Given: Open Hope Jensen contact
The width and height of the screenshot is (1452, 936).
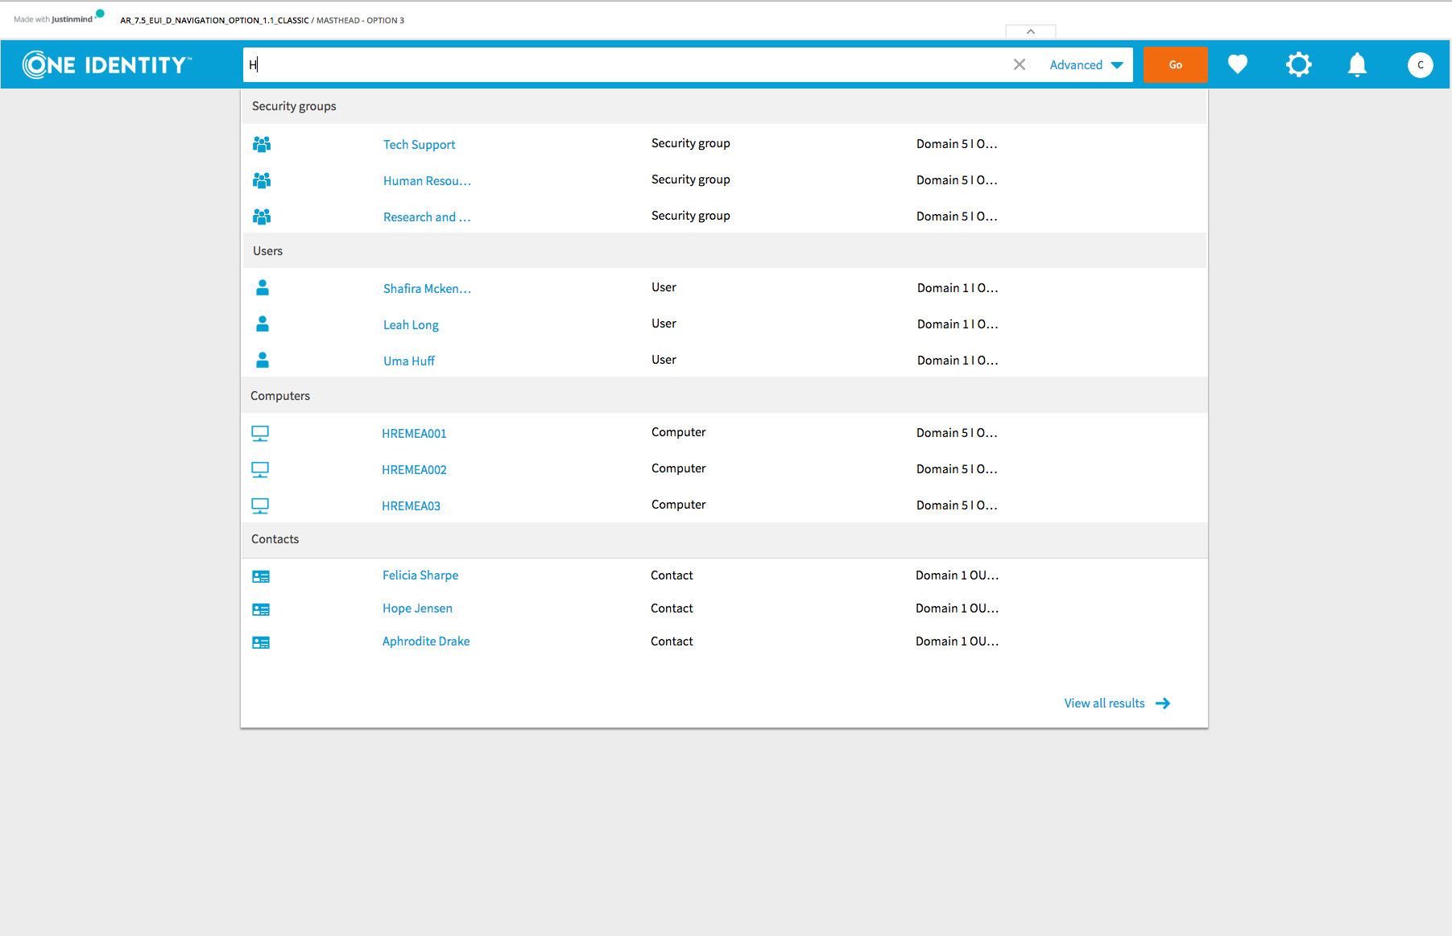Looking at the screenshot, I should [x=417, y=608].
